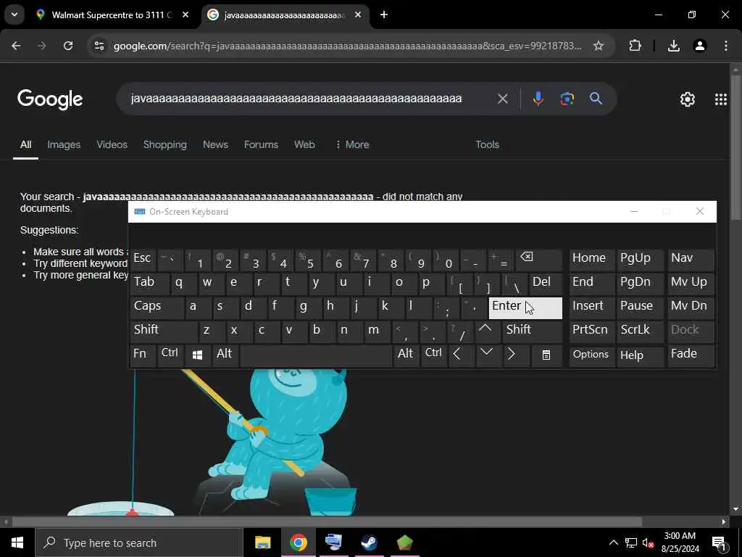Image resolution: width=742 pixels, height=557 pixels.
Task: Open Chrome three-dot menu
Action: (x=726, y=46)
